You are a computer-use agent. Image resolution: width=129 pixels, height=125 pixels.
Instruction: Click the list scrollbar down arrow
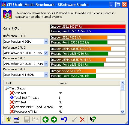[x=122, y=112]
